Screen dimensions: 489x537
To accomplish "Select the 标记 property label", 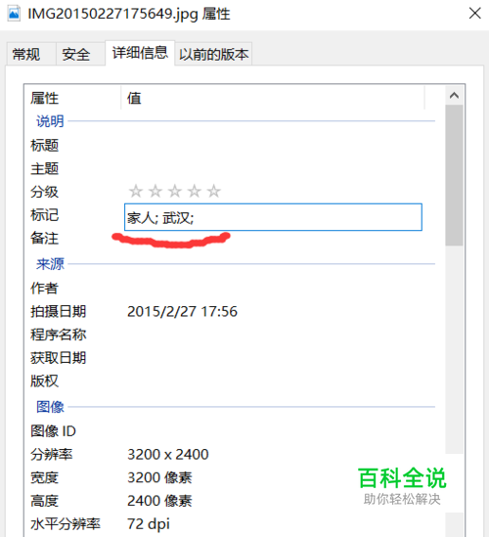I will (45, 215).
